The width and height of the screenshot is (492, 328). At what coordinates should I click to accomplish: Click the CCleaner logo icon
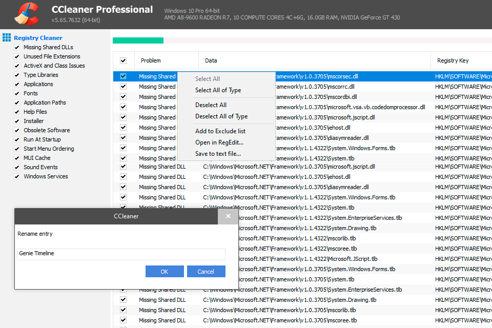25,14
